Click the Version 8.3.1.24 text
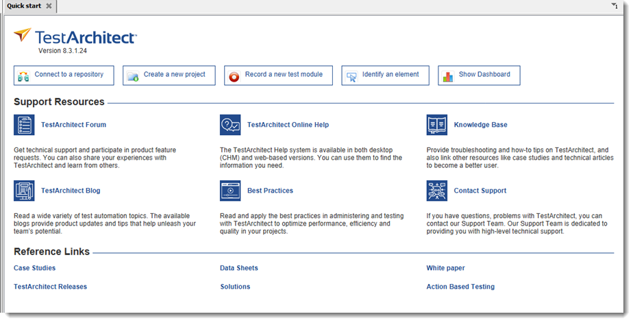This screenshot has height=323, width=633. (x=62, y=51)
